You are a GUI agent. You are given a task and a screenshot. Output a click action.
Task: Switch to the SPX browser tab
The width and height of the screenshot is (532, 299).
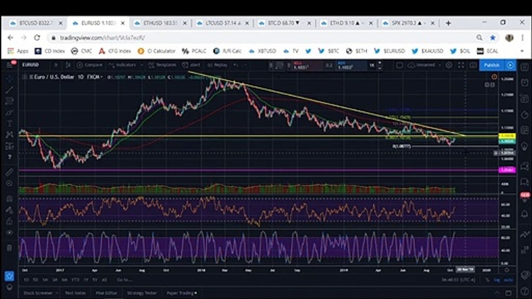coord(408,23)
